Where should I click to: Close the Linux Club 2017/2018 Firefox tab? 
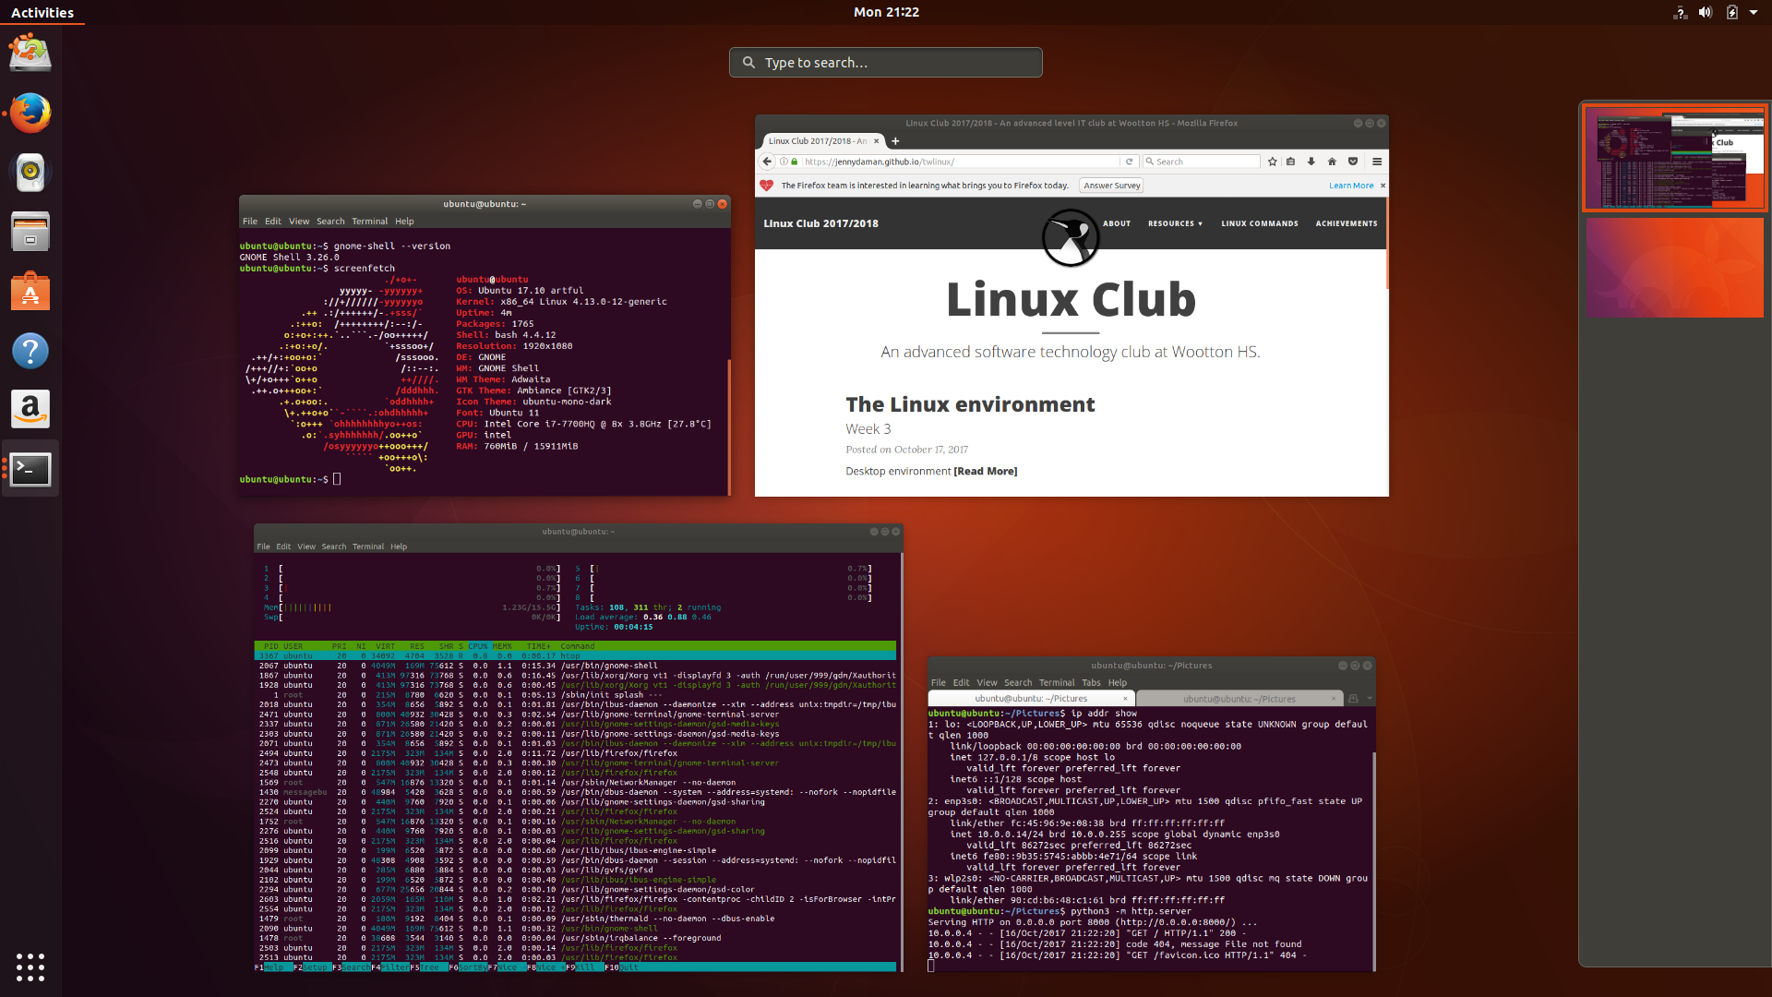(877, 141)
